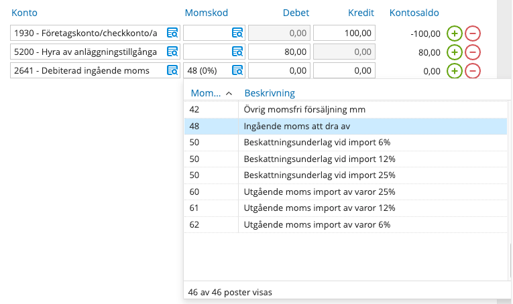Remove the 2641 Debiterad ingående moms line

(473, 71)
